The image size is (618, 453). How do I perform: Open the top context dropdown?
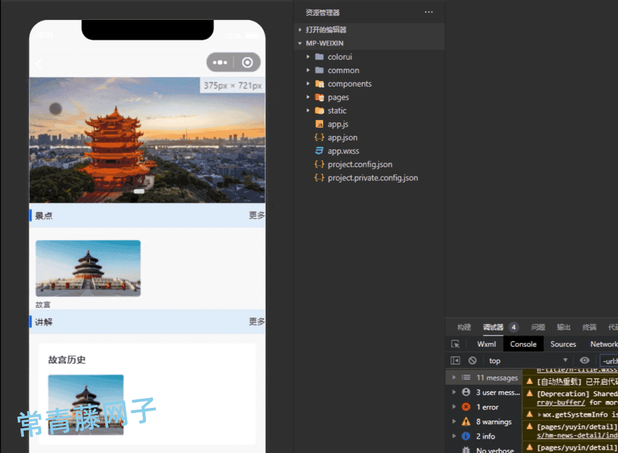click(x=528, y=360)
